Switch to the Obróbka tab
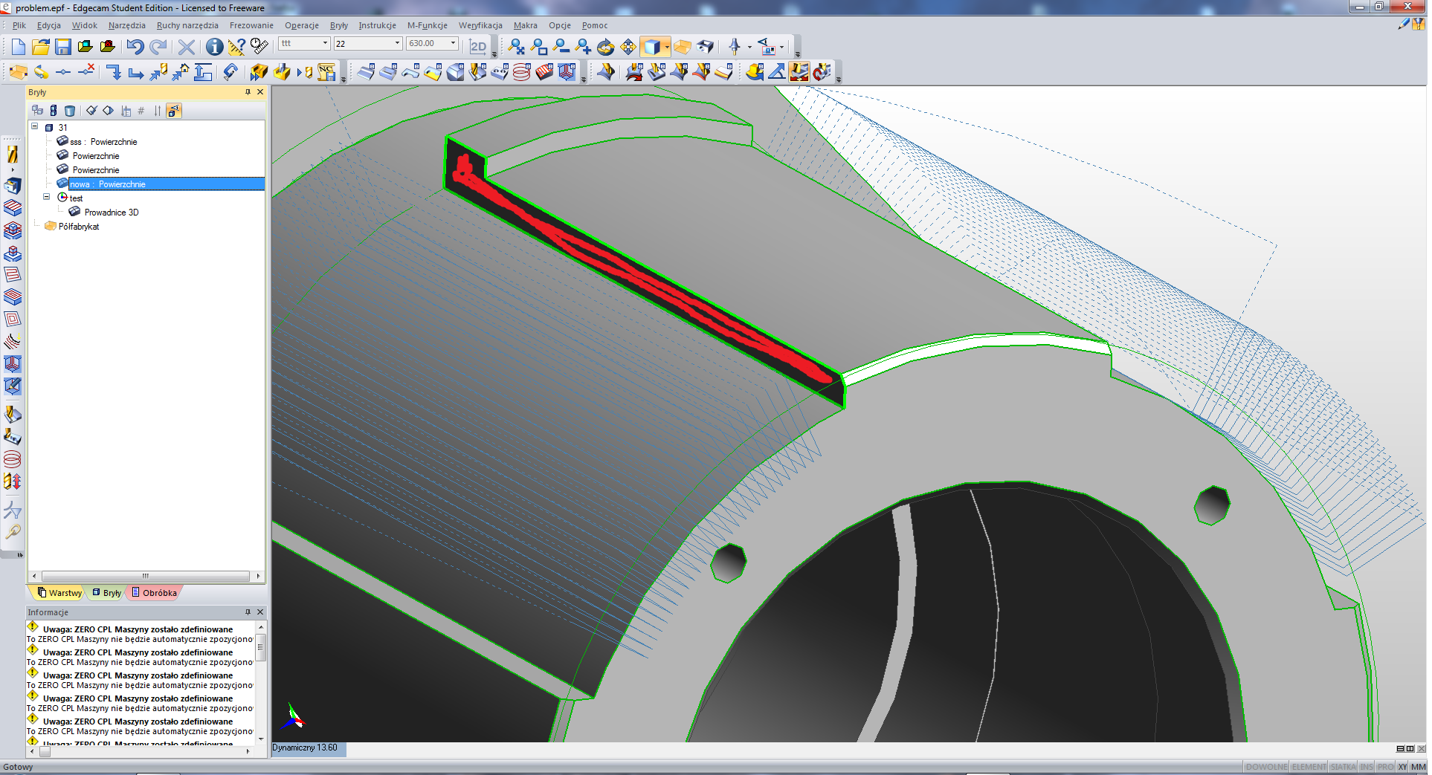1432x775 pixels. coord(155,593)
